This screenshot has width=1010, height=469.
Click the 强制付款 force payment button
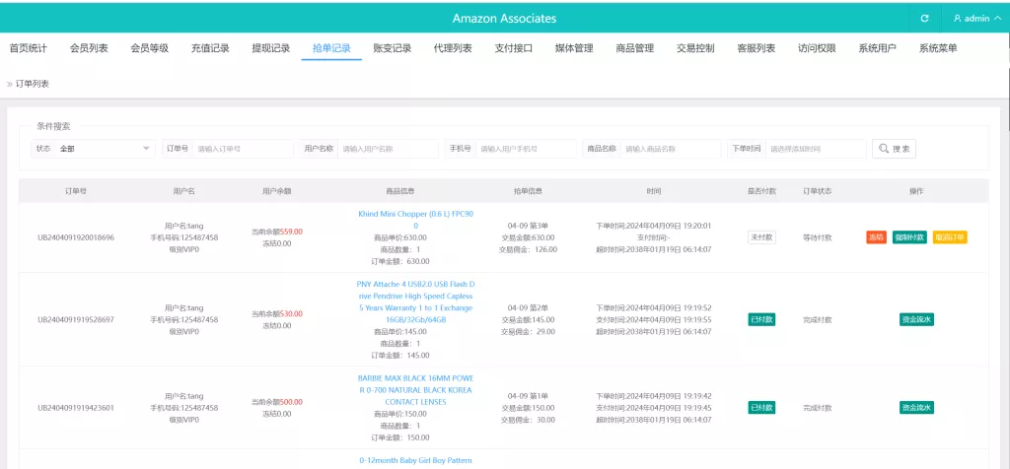click(909, 237)
